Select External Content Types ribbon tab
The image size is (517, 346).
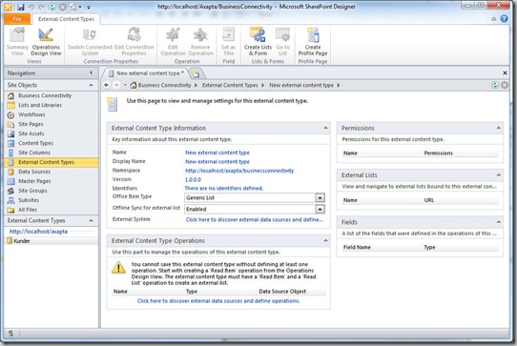tap(66, 19)
